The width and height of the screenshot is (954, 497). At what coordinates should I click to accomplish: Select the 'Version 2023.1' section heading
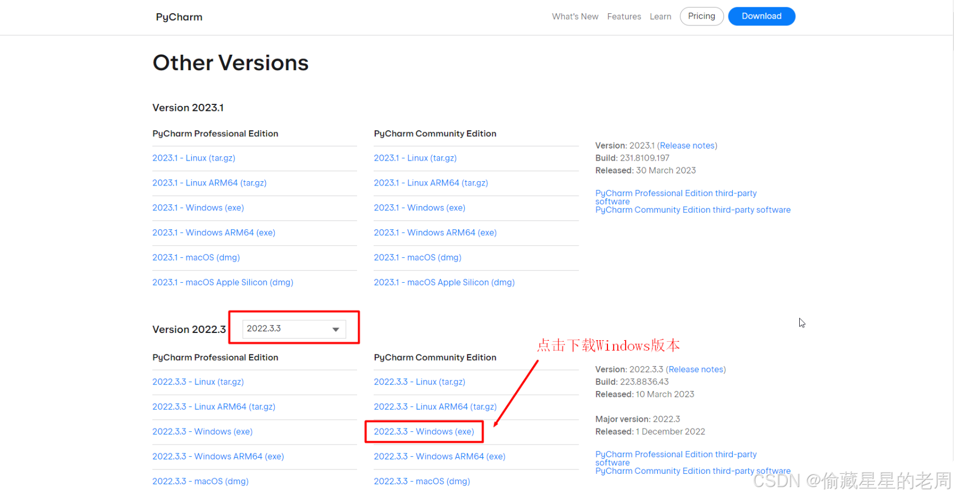(x=188, y=108)
